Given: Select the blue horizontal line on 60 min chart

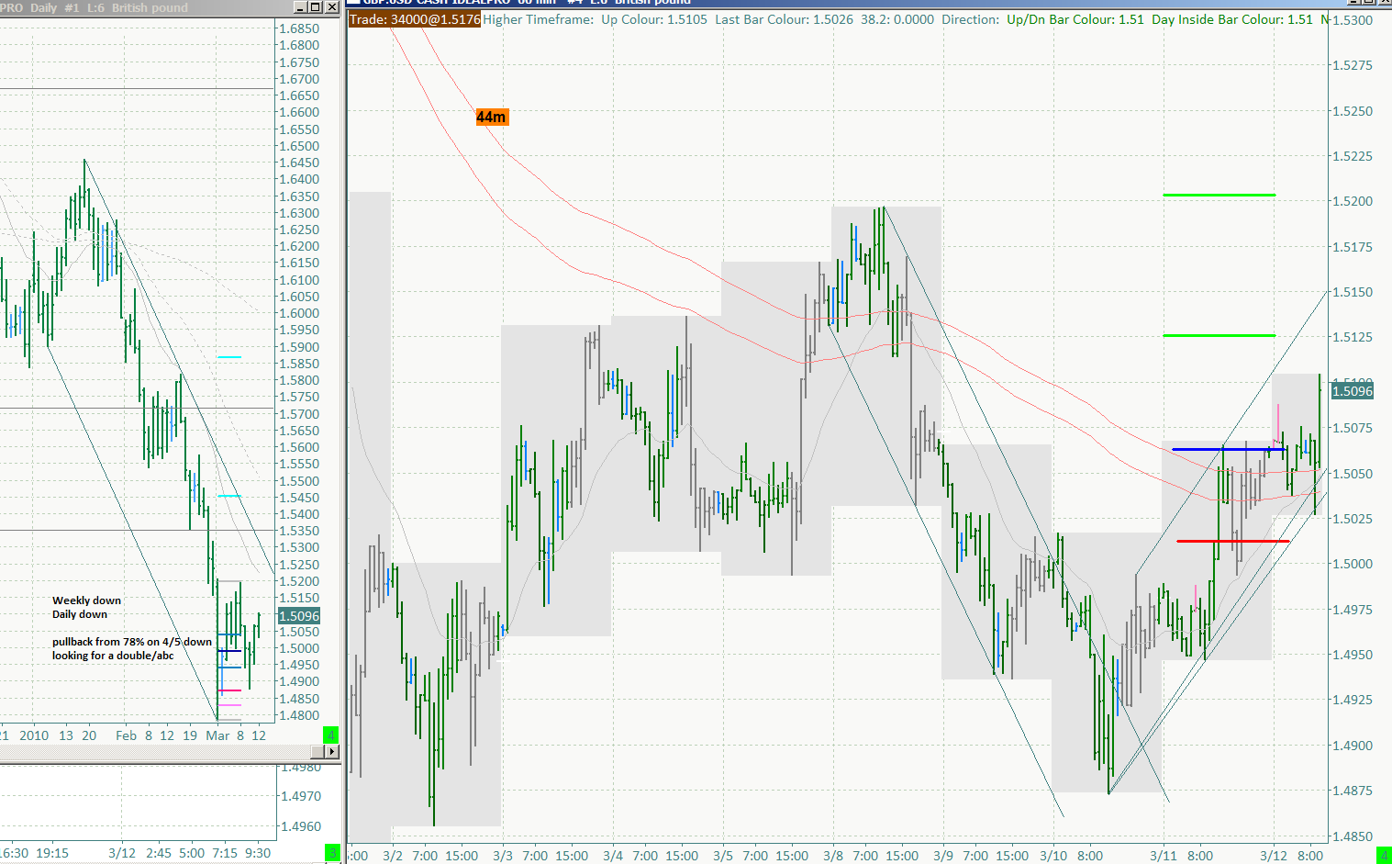Looking at the screenshot, I should [1229, 449].
